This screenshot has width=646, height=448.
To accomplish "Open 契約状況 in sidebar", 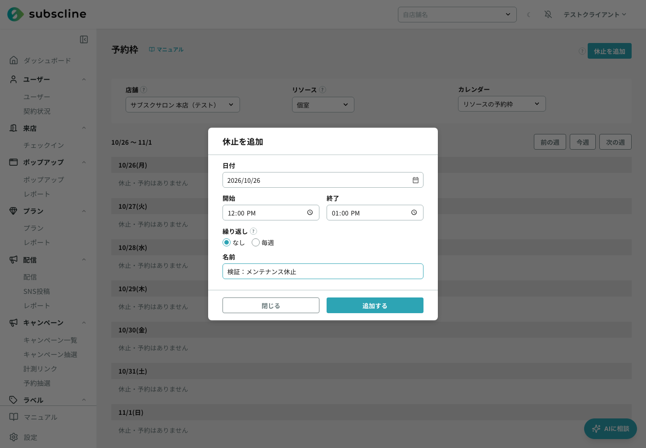I will coord(37,111).
